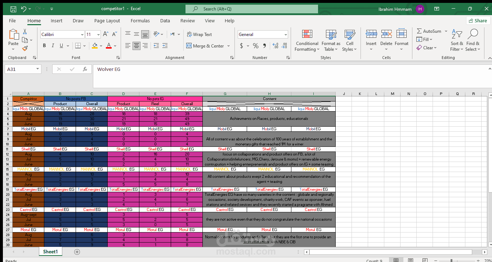Open the Clear dropdown in Editing

[x=427, y=48]
